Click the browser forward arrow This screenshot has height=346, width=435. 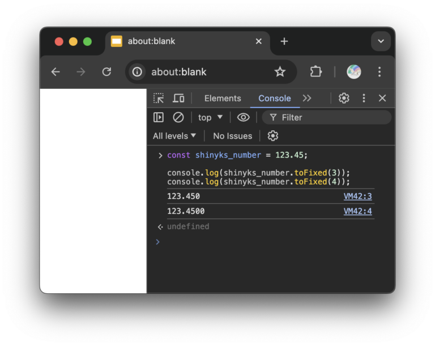tap(81, 72)
